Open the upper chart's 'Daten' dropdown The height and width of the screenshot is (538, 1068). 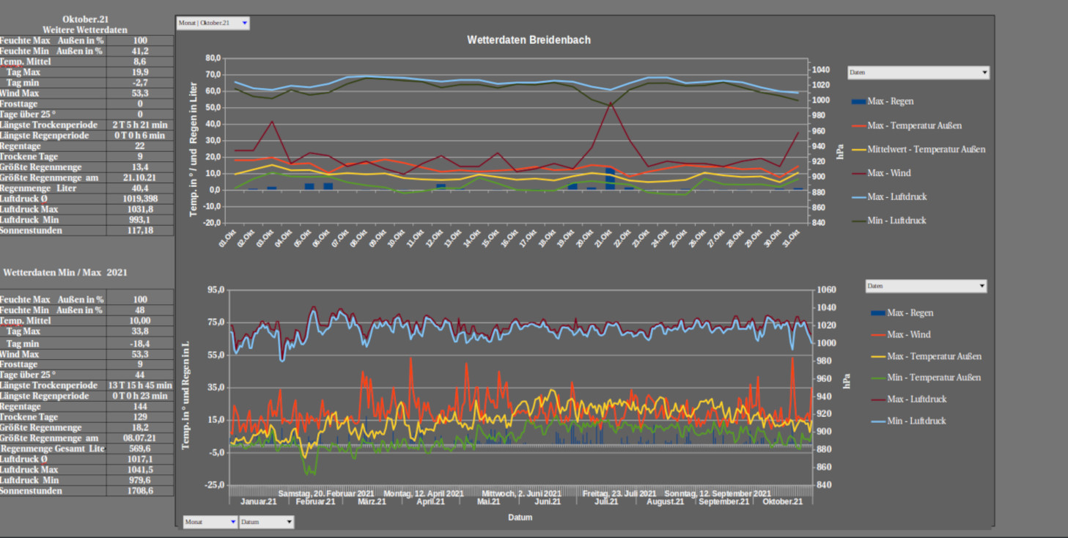(918, 73)
